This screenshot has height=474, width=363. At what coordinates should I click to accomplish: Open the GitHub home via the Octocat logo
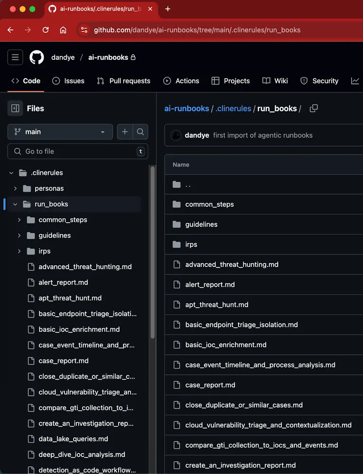37,57
